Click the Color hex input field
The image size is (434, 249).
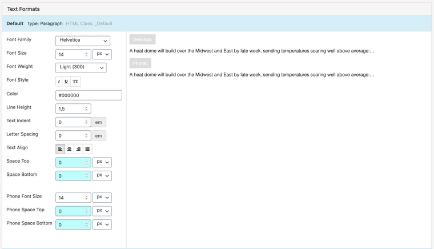click(x=89, y=95)
